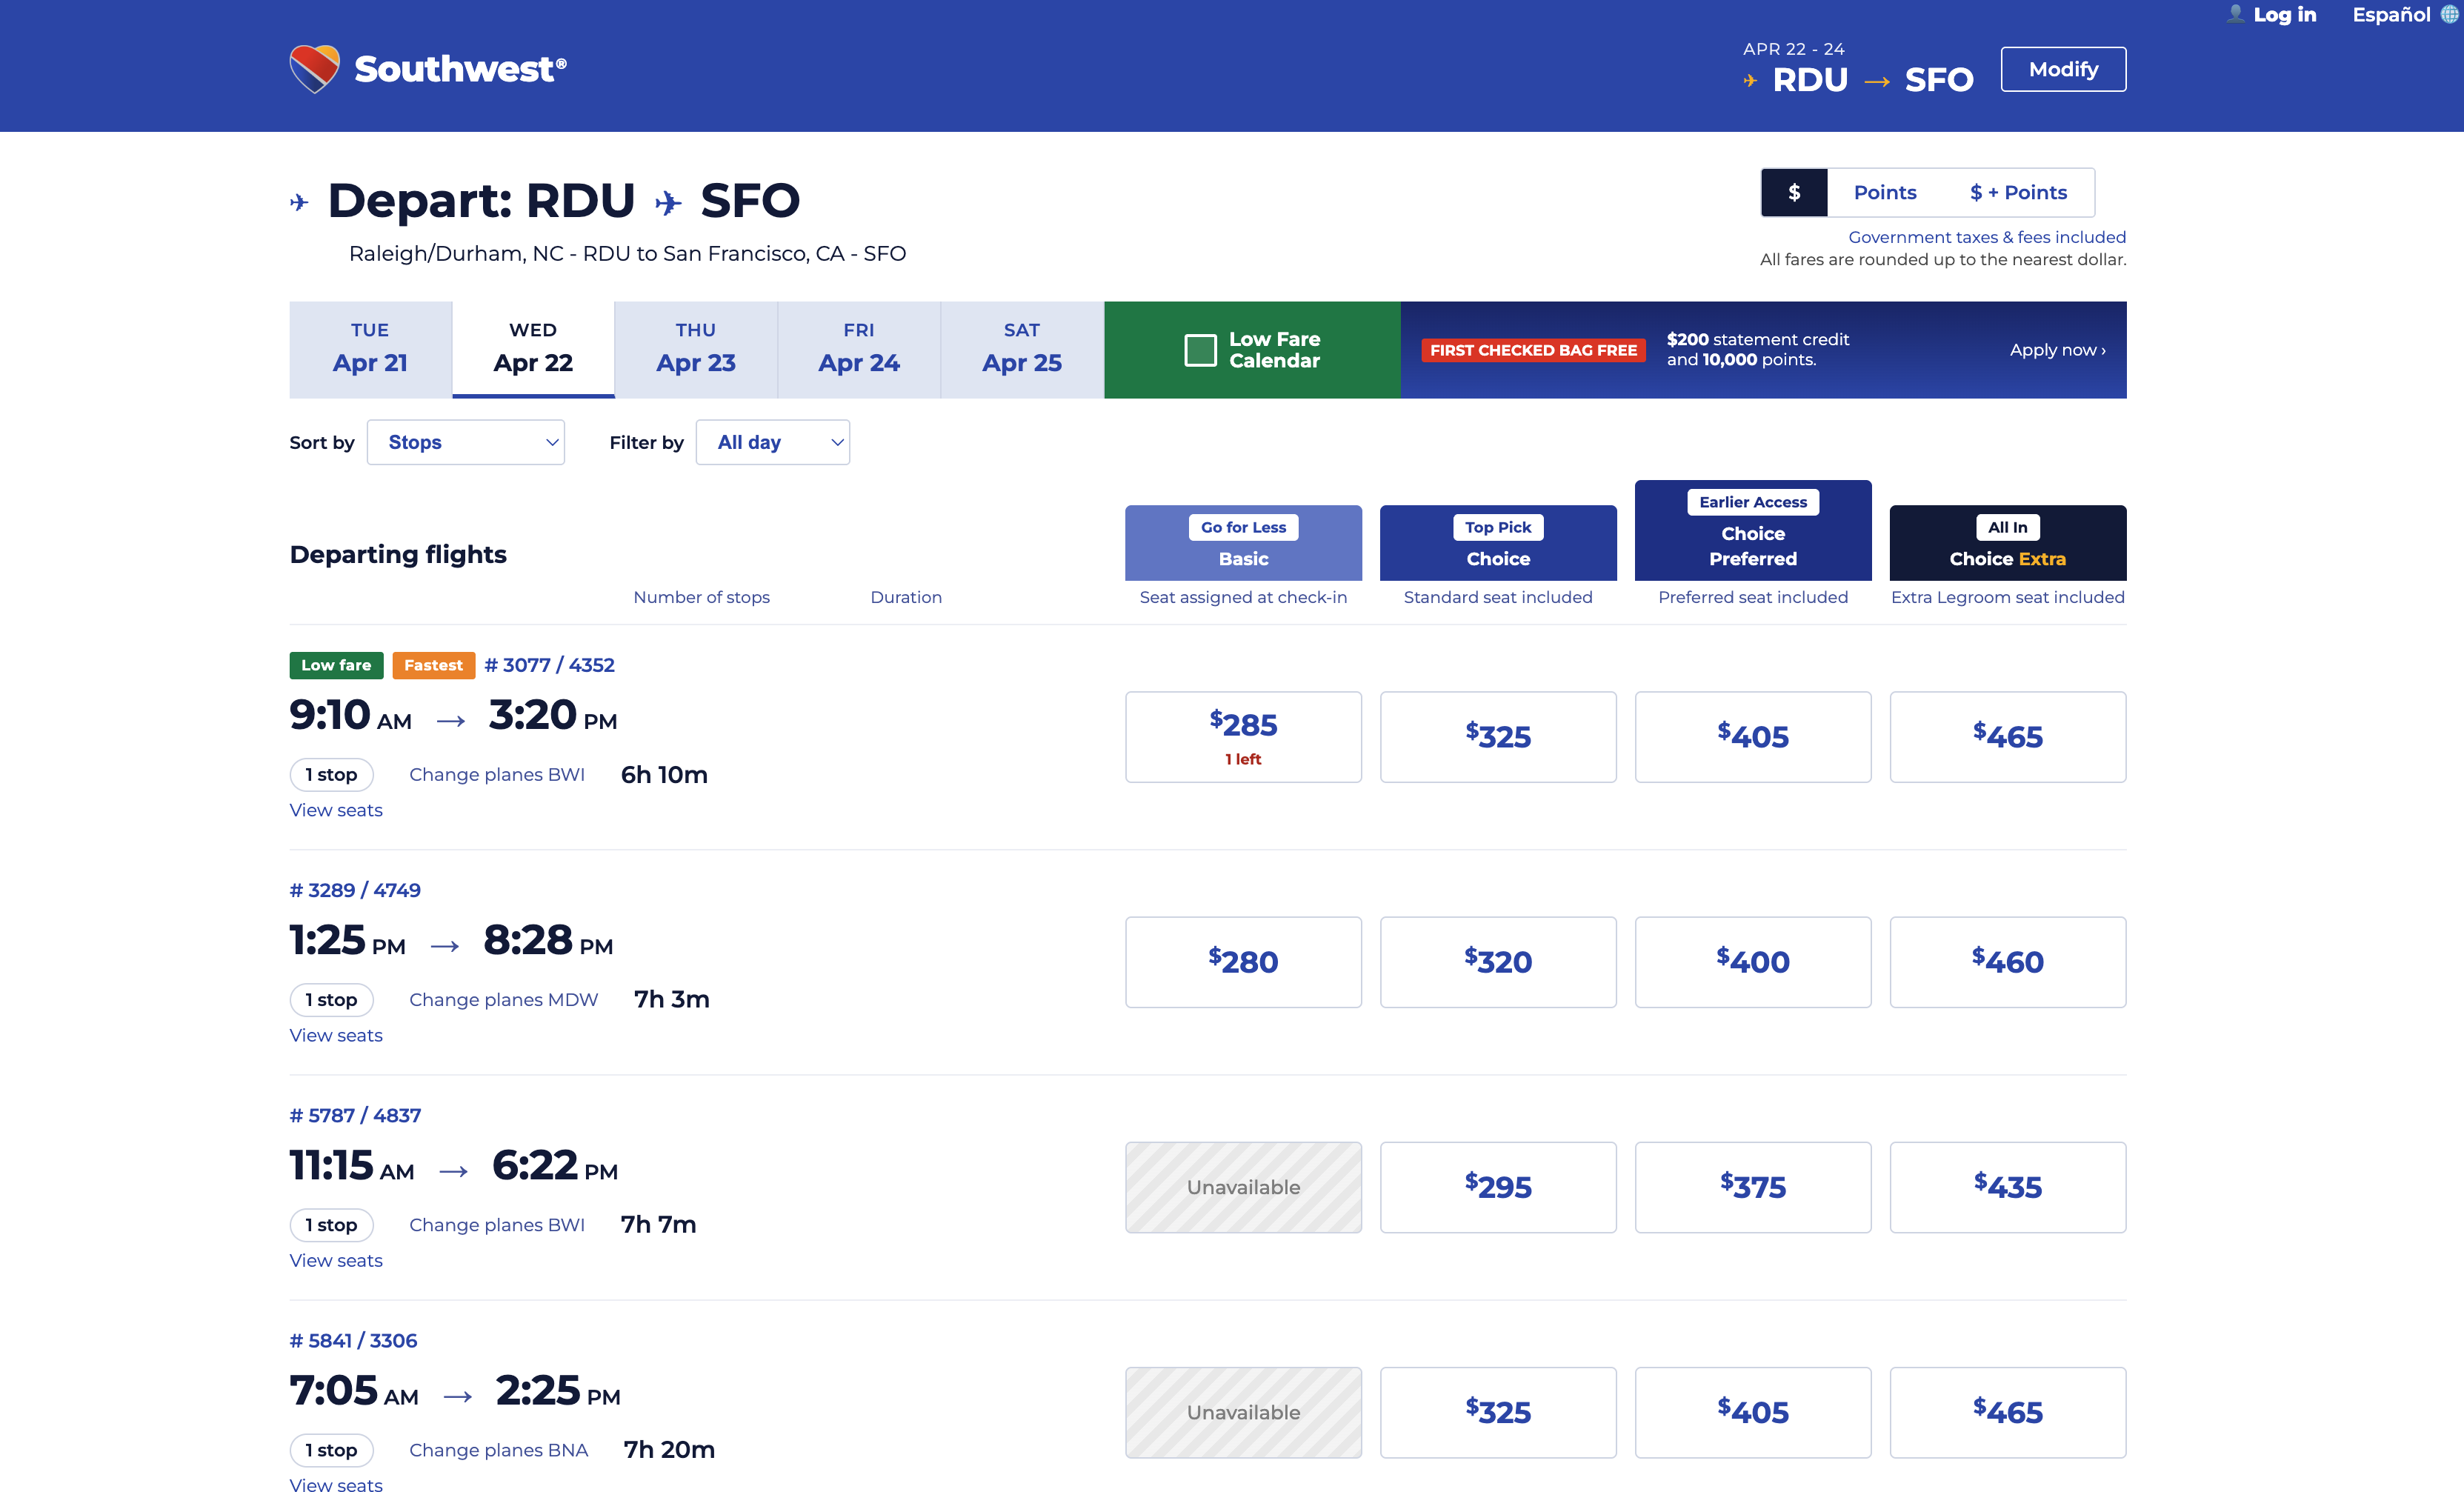Switch fare display to Points
This screenshot has height=1492, width=2464.
coord(1884,192)
